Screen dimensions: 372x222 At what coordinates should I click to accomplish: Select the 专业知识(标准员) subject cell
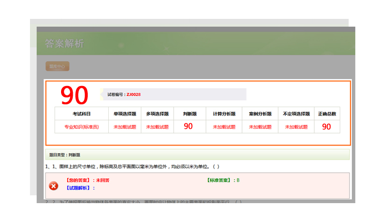point(82,127)
